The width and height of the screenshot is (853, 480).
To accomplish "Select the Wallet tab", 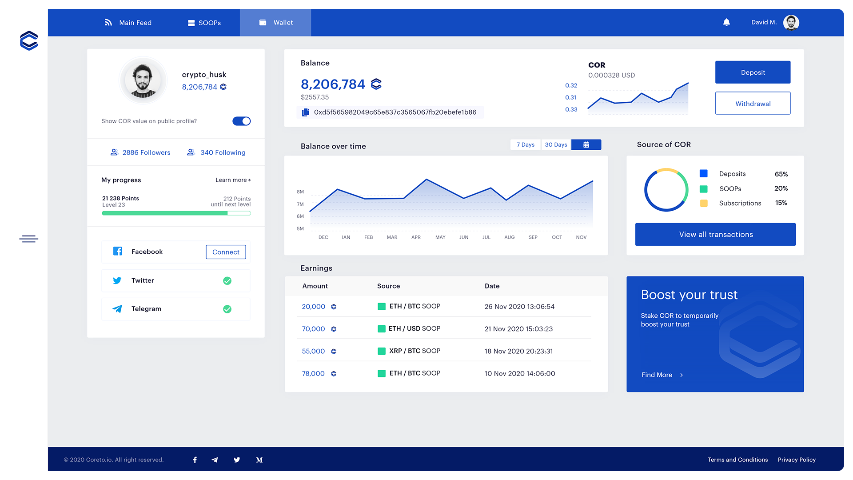I will click(x=275, y=23).
